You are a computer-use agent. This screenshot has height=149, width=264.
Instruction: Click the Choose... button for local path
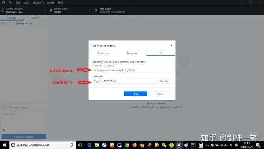(165, 81)
